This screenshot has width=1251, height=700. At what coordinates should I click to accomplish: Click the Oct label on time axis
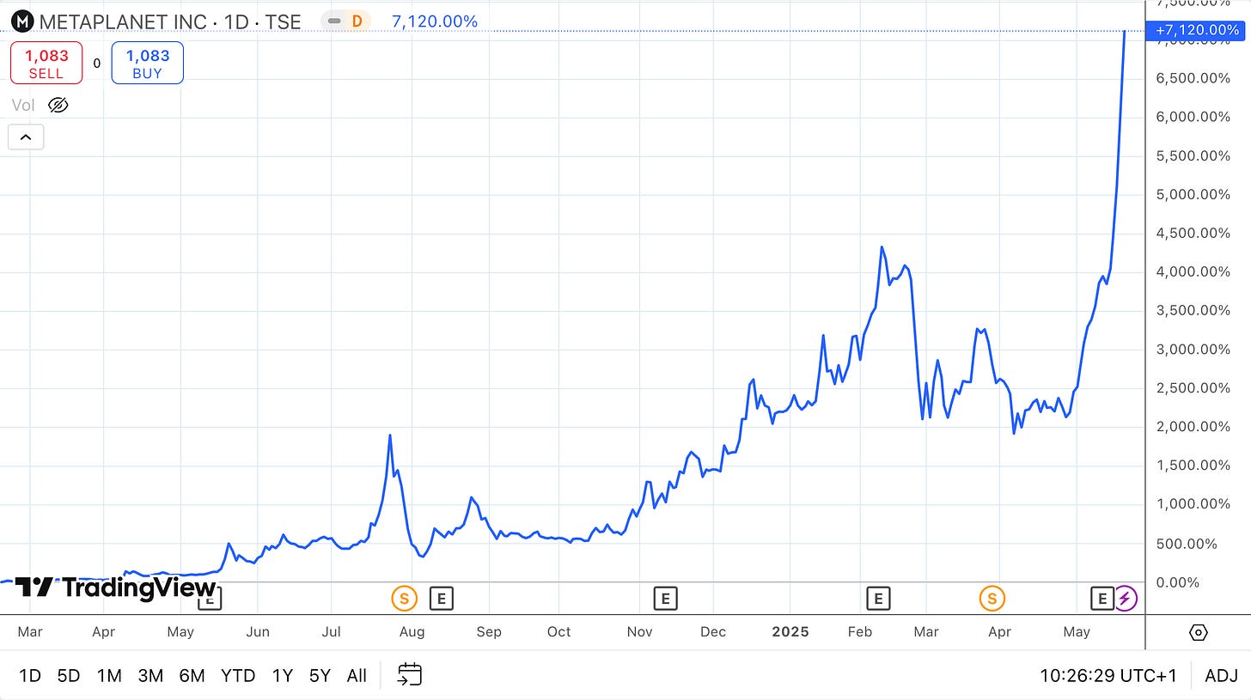coord(558,632)
